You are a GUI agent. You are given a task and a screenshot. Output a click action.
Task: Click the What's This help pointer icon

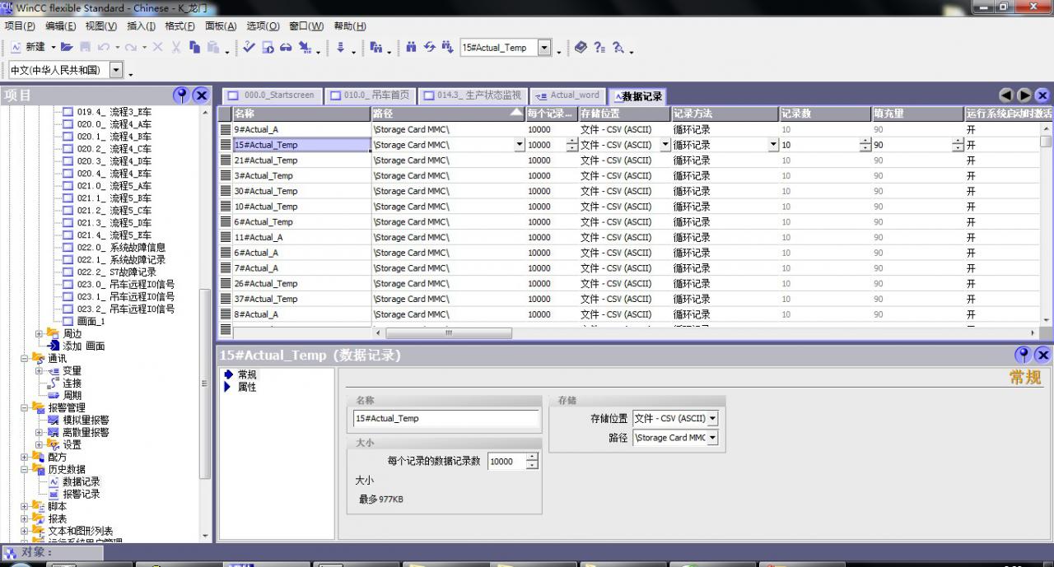(618, 48)
